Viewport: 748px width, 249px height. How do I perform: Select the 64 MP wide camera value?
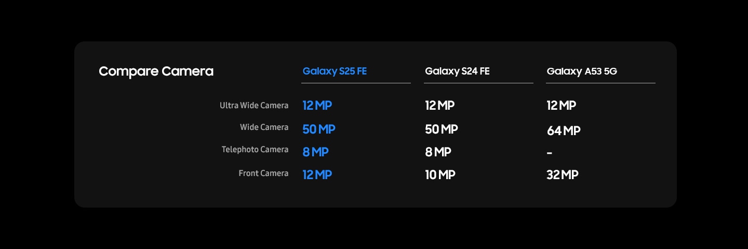click(x=563, y=131)
